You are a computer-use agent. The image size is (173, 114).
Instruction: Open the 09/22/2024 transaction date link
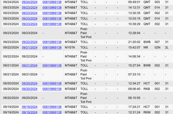(30, 42)
